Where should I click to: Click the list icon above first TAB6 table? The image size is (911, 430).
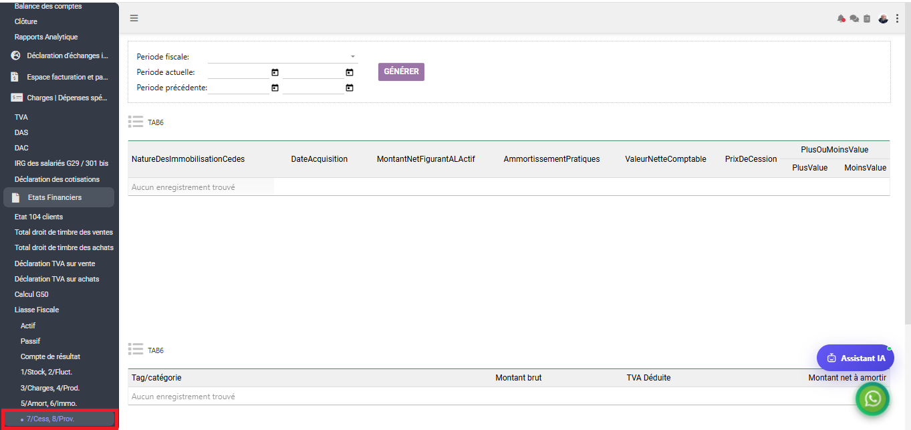pyautogui.click(x=136, y=122)
